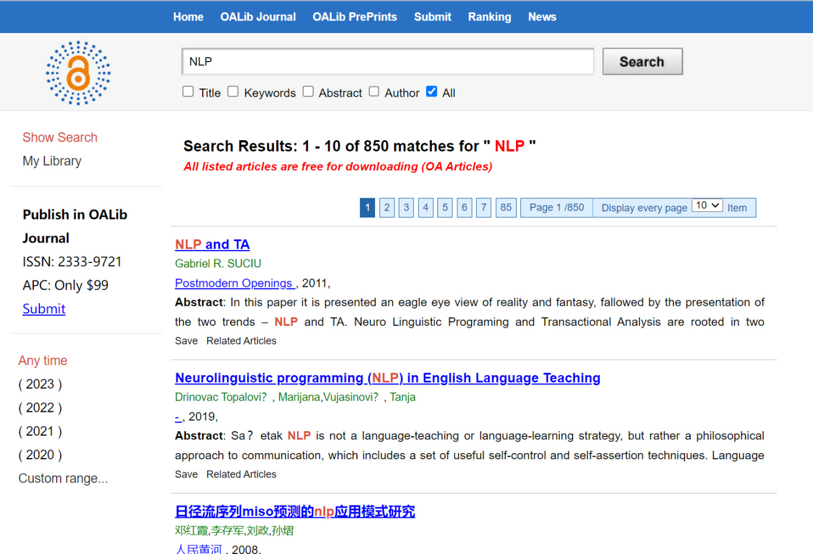Open the article 'NLP and TA'

tap(212, 244)
